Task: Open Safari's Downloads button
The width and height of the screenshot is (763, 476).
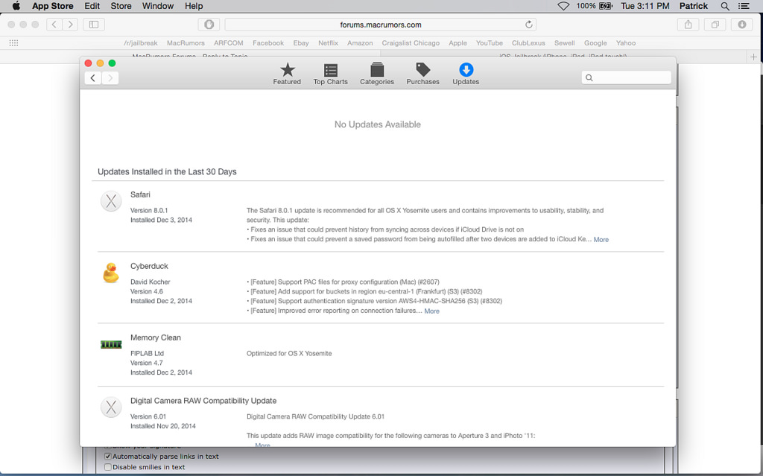Action: tap(741, 25)
